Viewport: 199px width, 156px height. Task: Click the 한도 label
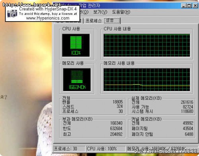click(x=67, y=128)
